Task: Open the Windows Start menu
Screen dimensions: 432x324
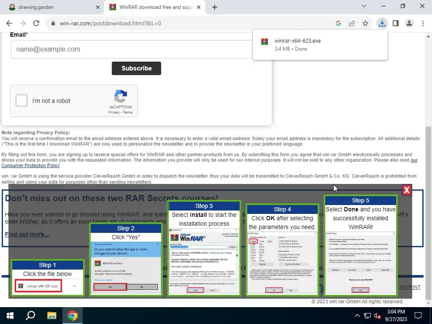Action: (10, 316)
